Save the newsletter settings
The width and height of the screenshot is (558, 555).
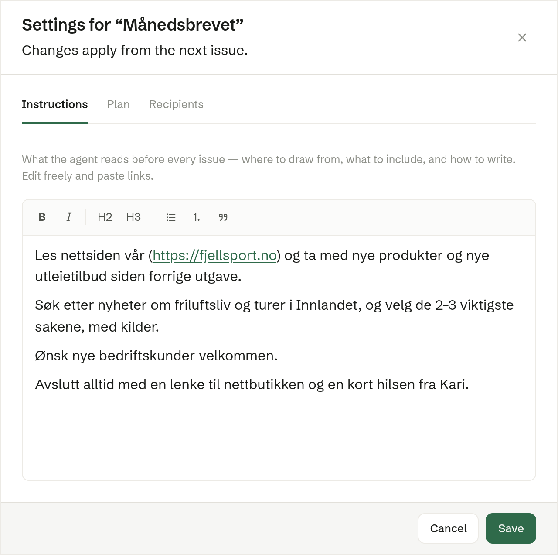click(x=511, y=528)
